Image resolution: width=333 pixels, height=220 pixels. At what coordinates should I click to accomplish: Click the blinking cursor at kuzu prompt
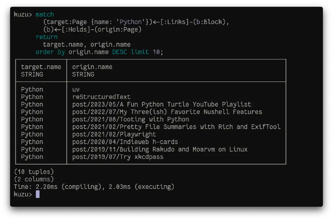[38, 194]
